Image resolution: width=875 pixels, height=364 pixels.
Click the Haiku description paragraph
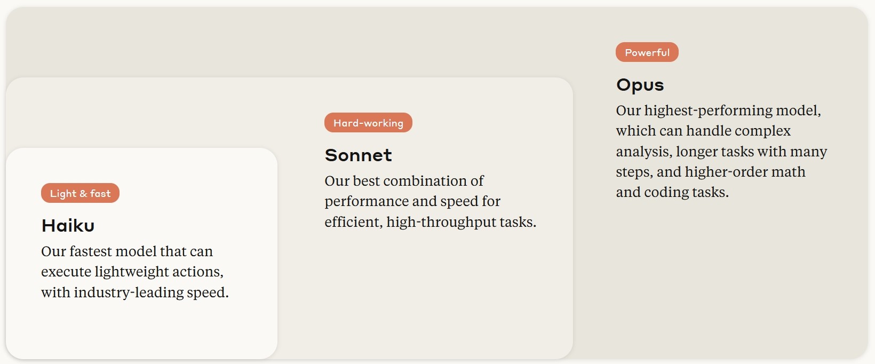(135, 272)
